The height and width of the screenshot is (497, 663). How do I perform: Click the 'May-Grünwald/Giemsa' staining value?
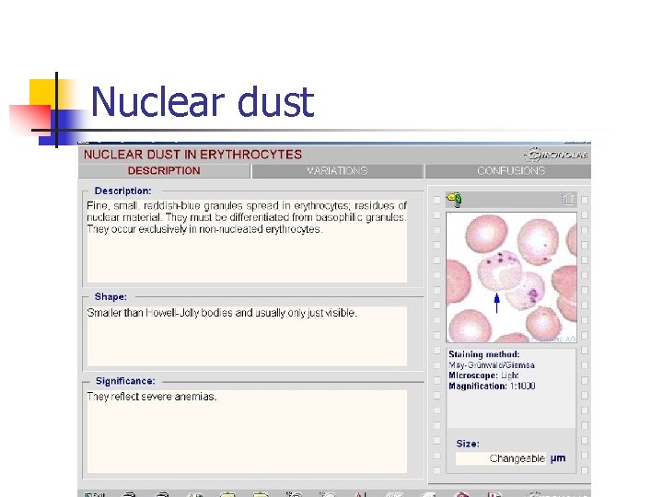coord(492,365)
